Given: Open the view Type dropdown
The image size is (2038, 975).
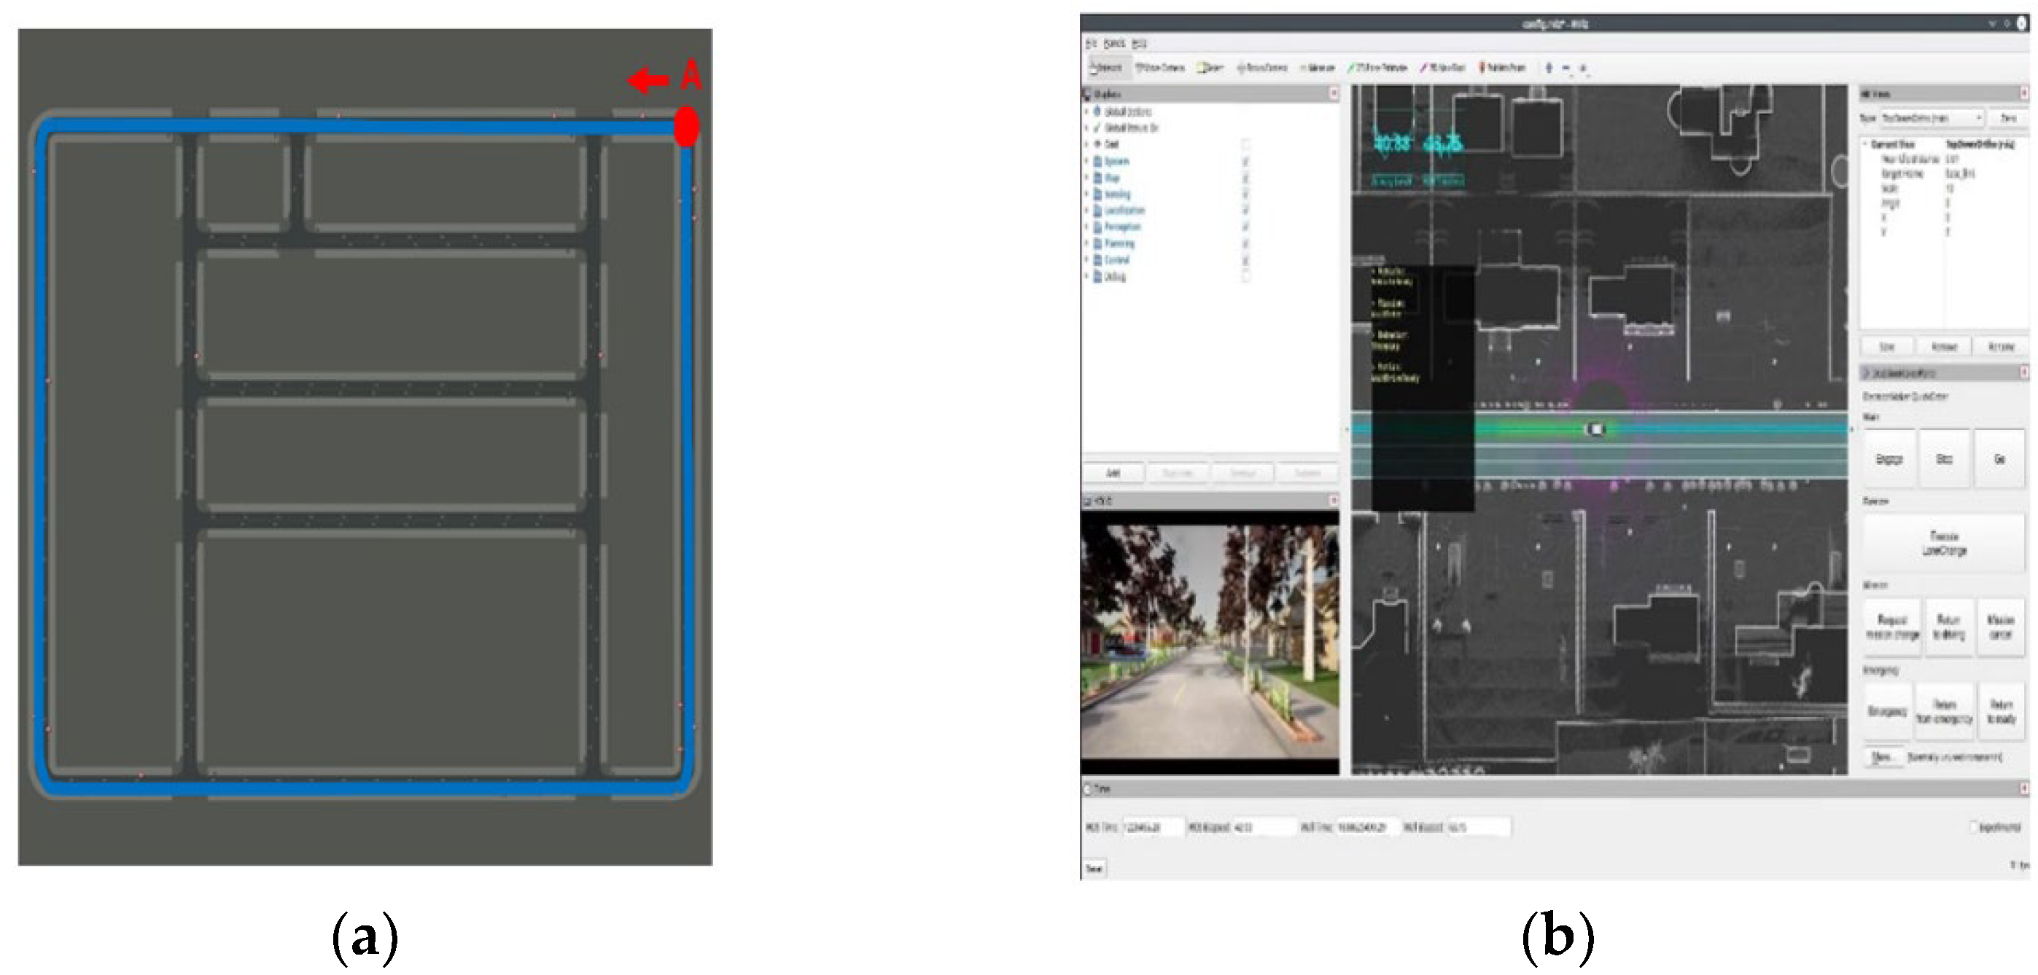Looking at the screenshot, I should pos(1933,118).
